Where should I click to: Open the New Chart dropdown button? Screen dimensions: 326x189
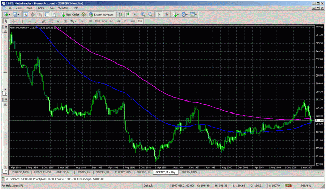(7, 14)
